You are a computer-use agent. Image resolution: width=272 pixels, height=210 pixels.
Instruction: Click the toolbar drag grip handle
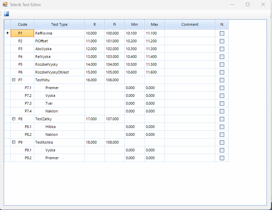(1, 14)
